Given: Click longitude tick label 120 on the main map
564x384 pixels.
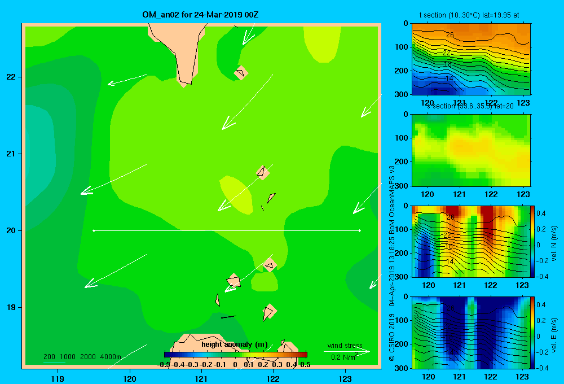Looking at the screenshot, I should (x=130, y=378).
